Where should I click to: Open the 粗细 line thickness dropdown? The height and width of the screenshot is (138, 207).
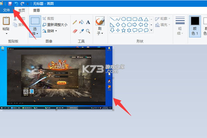pyautogui.click(x=180, y=26)
